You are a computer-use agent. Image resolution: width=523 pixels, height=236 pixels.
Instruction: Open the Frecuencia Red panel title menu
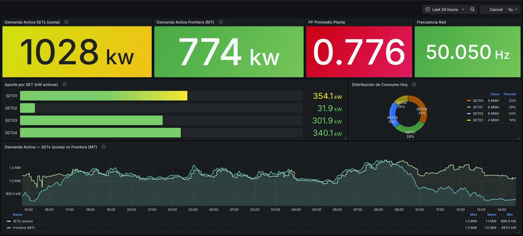(431, 22)
